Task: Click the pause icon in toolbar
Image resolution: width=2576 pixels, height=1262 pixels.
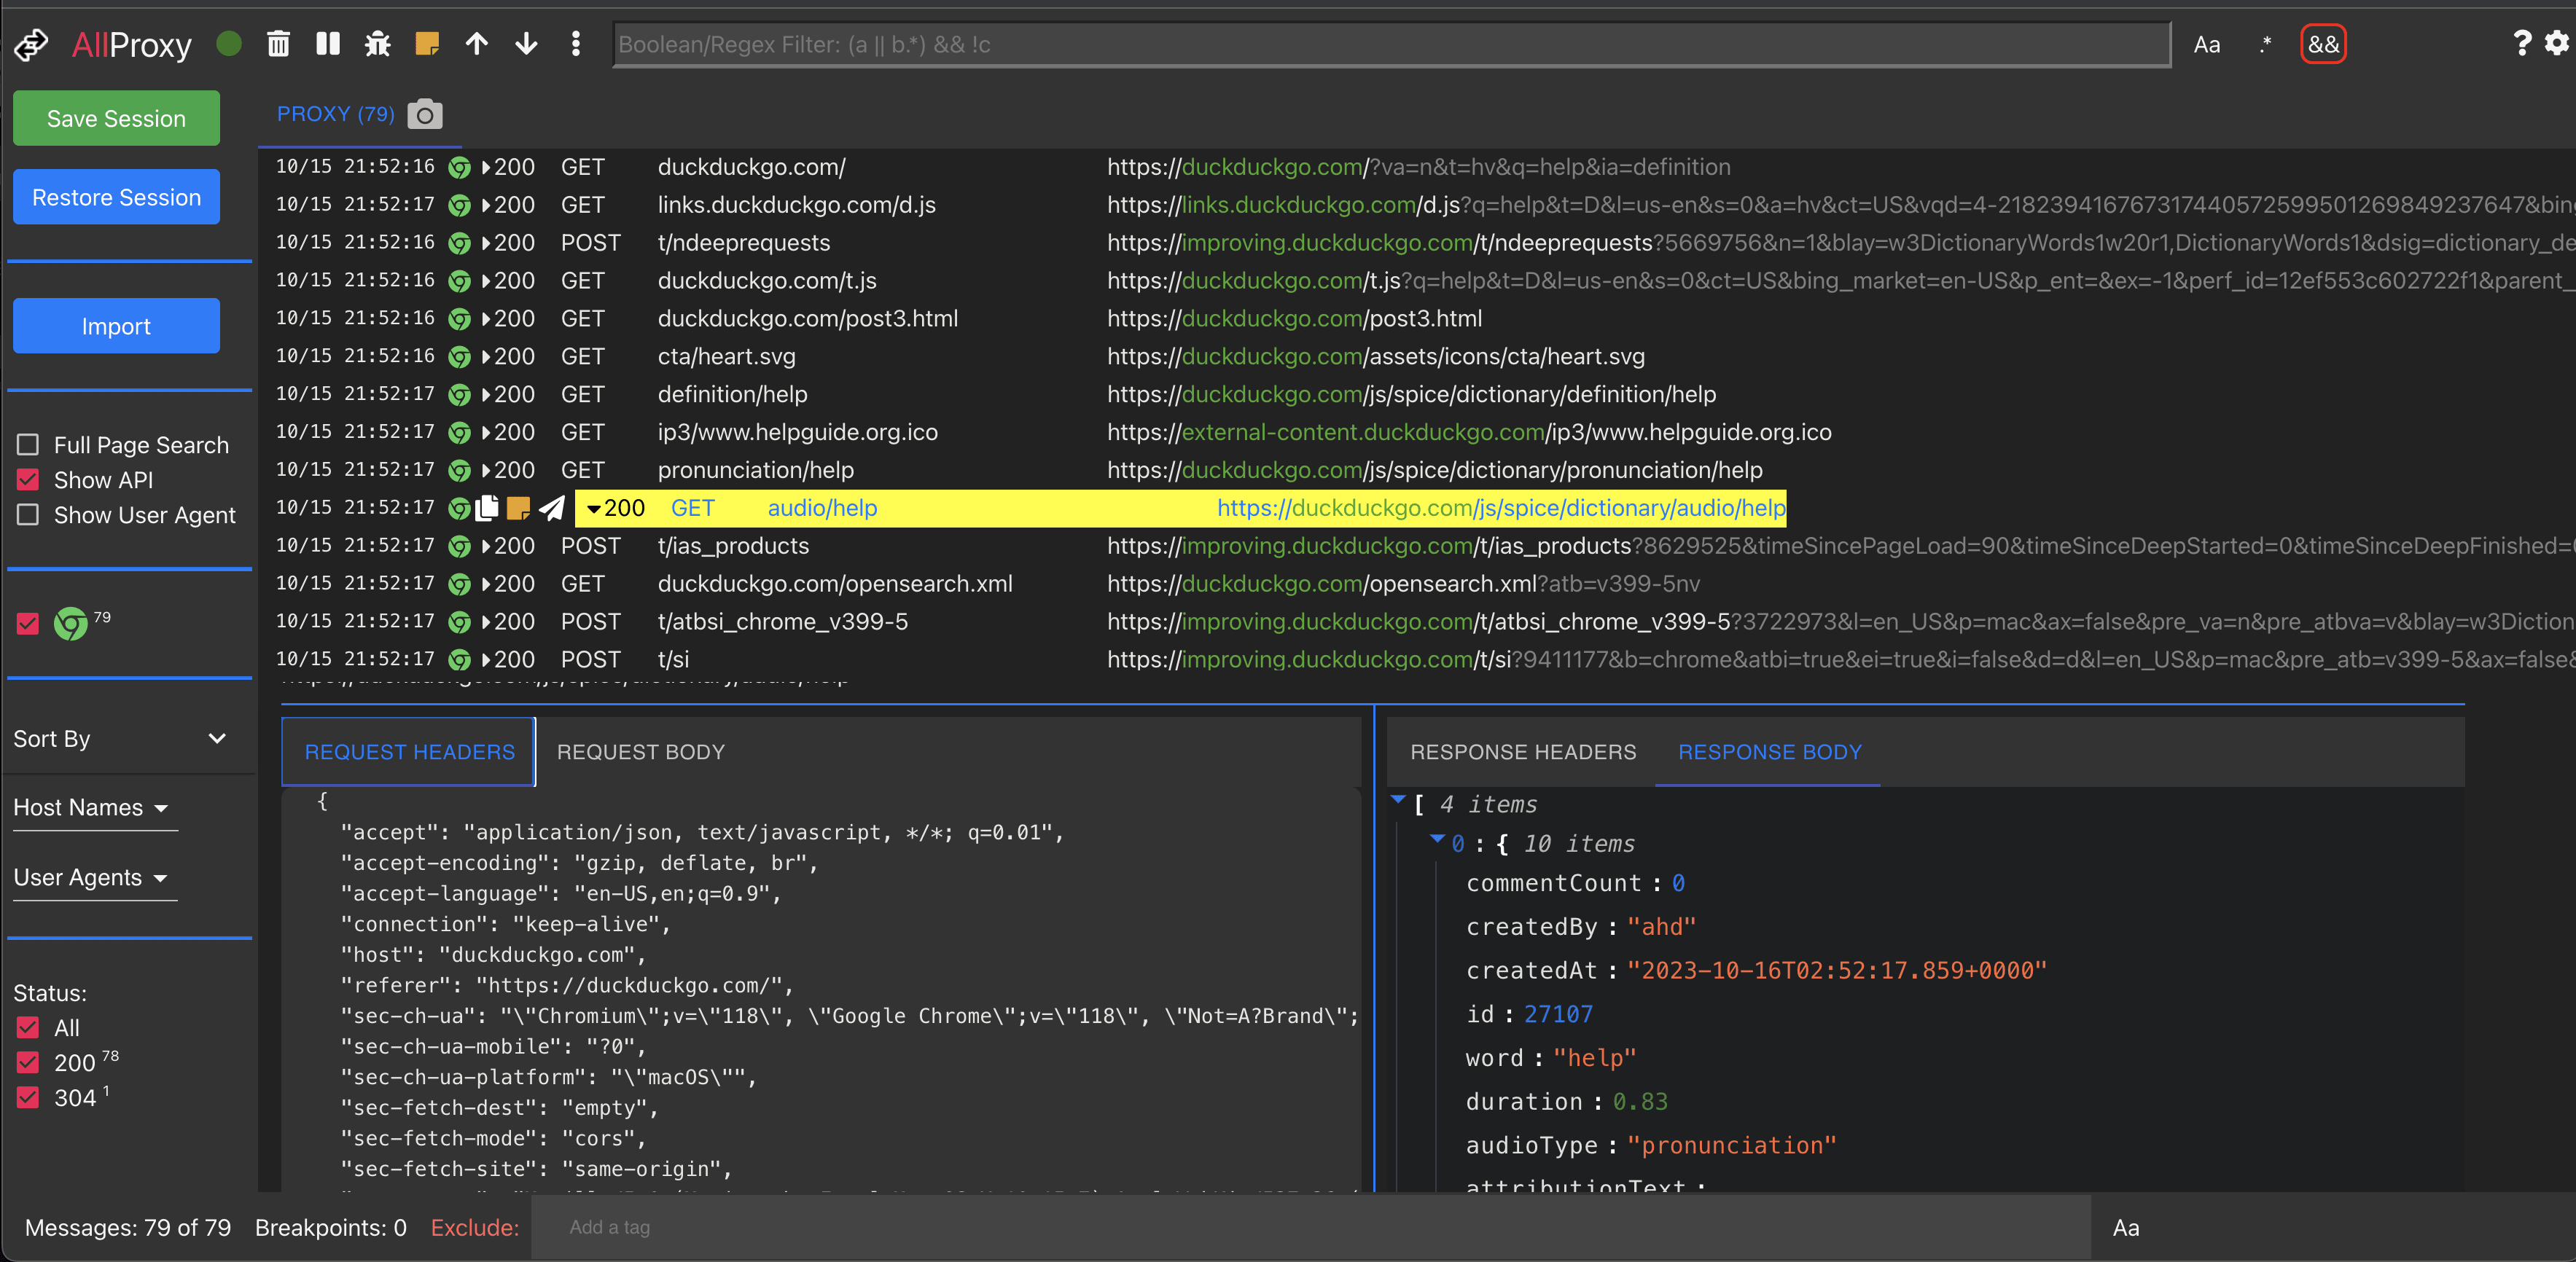Action: (x=329, y=44)
